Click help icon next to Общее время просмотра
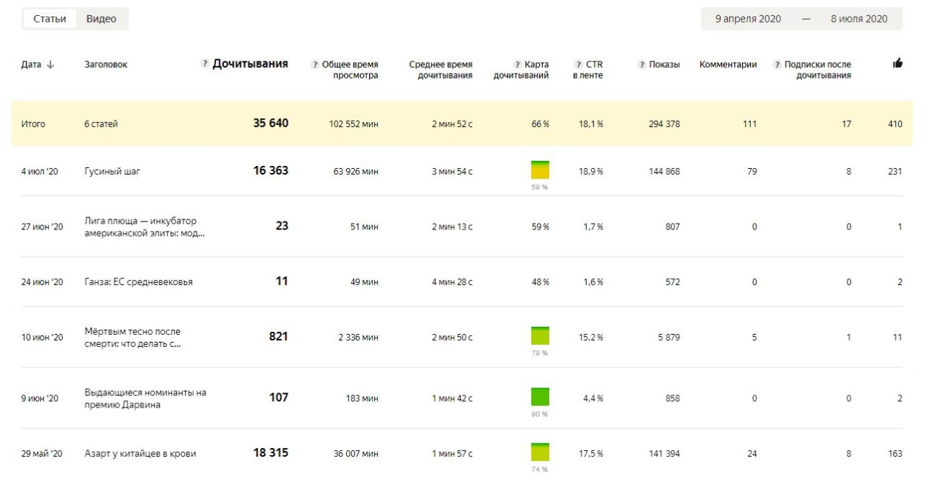Viewport: 925px width, 479px height. pos(314,65)
